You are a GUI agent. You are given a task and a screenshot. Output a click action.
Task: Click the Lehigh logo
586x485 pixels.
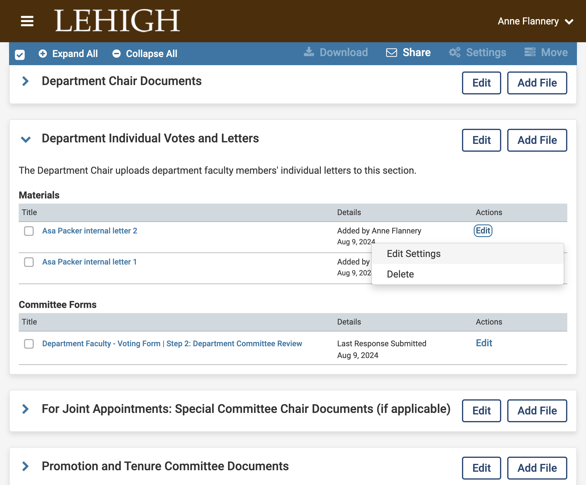click(x=117, y=21)
